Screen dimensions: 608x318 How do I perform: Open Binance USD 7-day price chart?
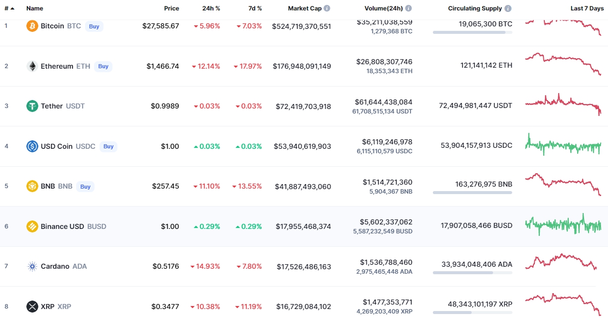pyautogui.click(x=563, y=225)
